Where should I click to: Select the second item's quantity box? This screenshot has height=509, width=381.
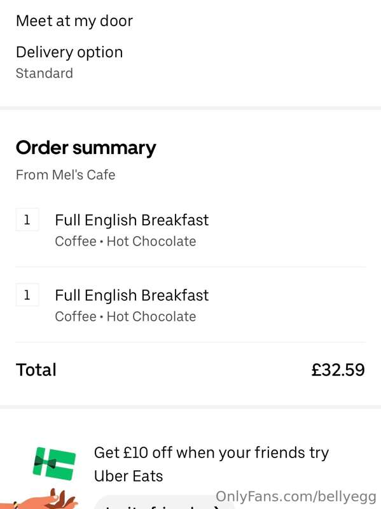point(27,295)
